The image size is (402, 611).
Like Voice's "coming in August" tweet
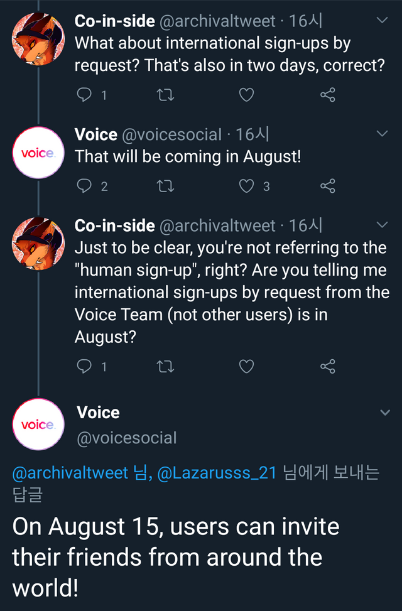[247, 186]
